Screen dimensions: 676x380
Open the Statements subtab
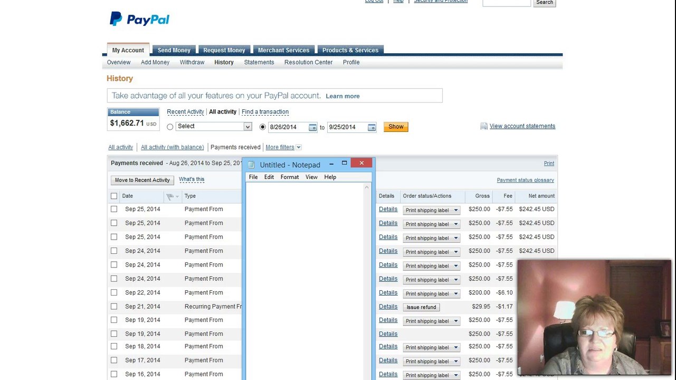(259, 62)
